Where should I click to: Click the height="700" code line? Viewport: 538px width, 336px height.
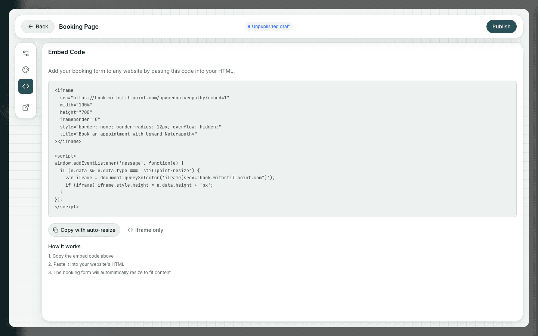click(x=76, y=112)
